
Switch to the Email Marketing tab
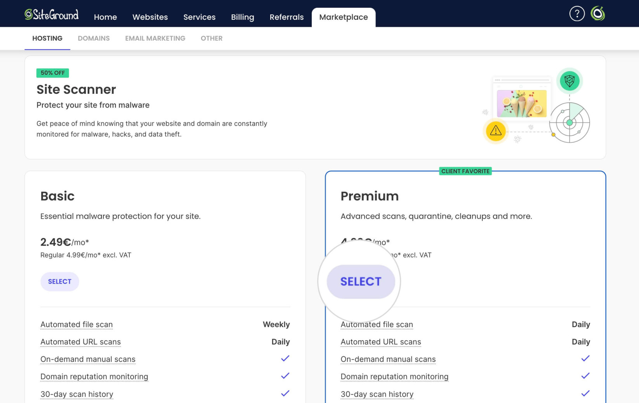coord(155,38)
